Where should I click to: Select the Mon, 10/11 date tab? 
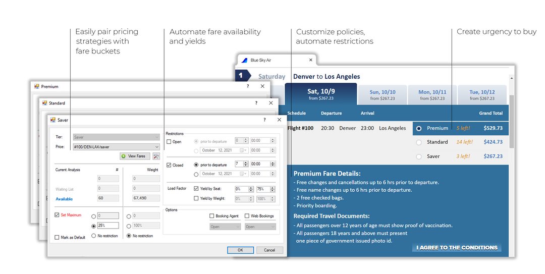point(432,95)
